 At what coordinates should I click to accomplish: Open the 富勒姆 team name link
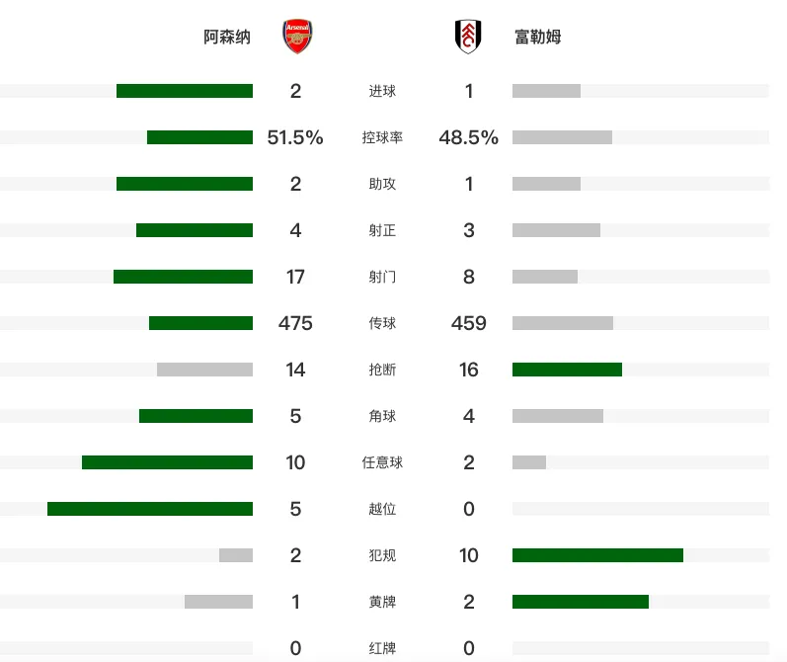[538, 37]
